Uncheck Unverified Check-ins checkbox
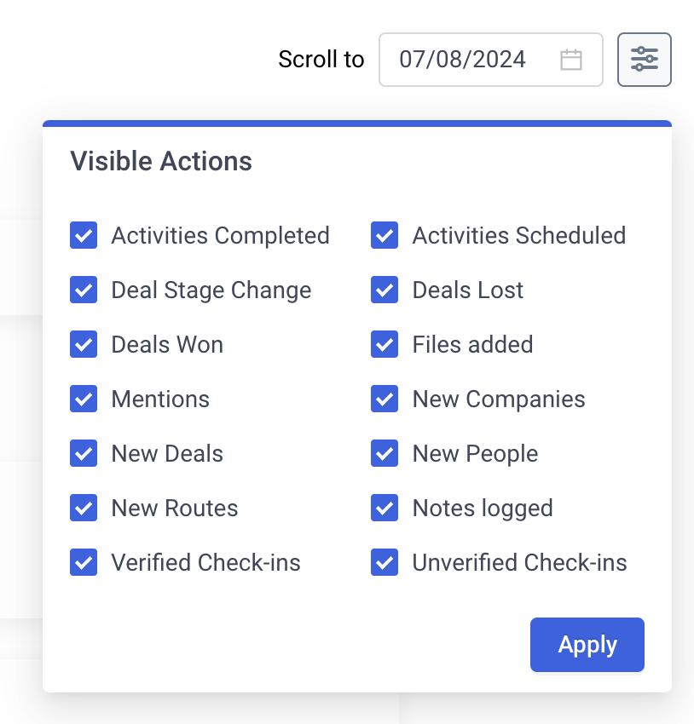This screenshot has height=724, width=694. 385,562
